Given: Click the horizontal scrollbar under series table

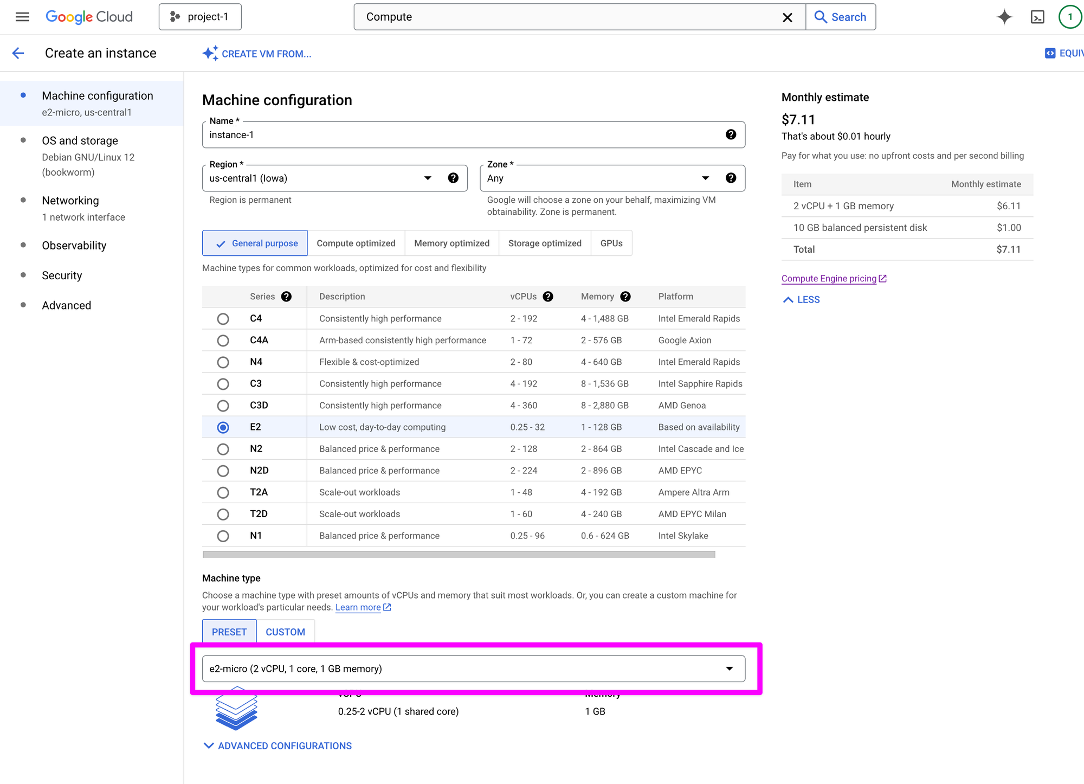Looking at the screenshot, I should 459,555.
